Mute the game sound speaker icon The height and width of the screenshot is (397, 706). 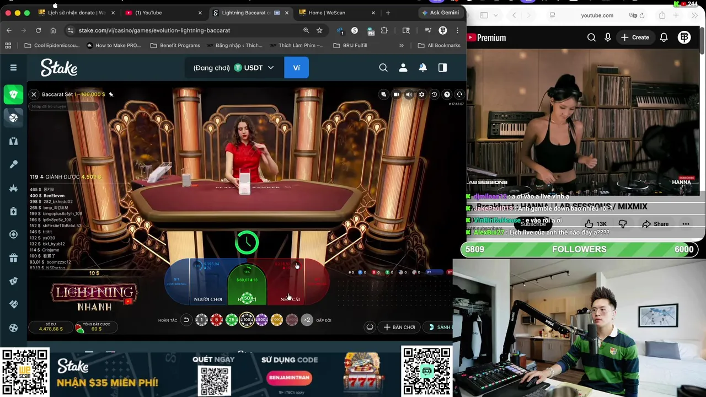tap(409, 94)
